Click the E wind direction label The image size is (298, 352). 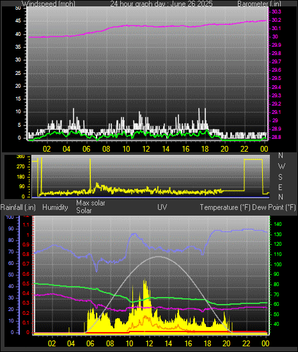(x=280, y=187)
